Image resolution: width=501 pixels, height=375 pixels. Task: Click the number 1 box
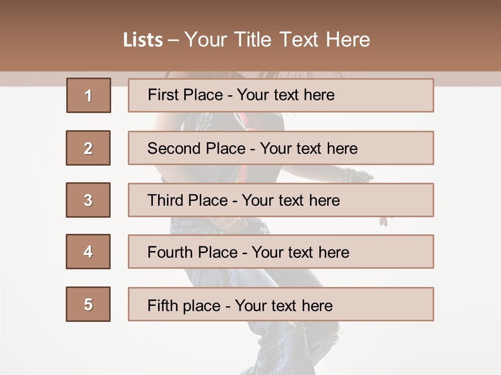click(x=88, y=95)
